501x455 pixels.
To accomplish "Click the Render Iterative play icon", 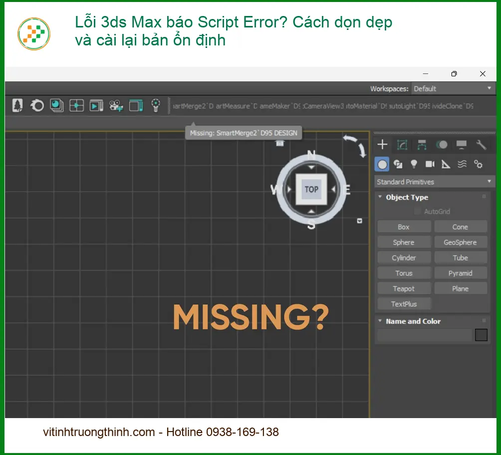I will coord(96,105).
